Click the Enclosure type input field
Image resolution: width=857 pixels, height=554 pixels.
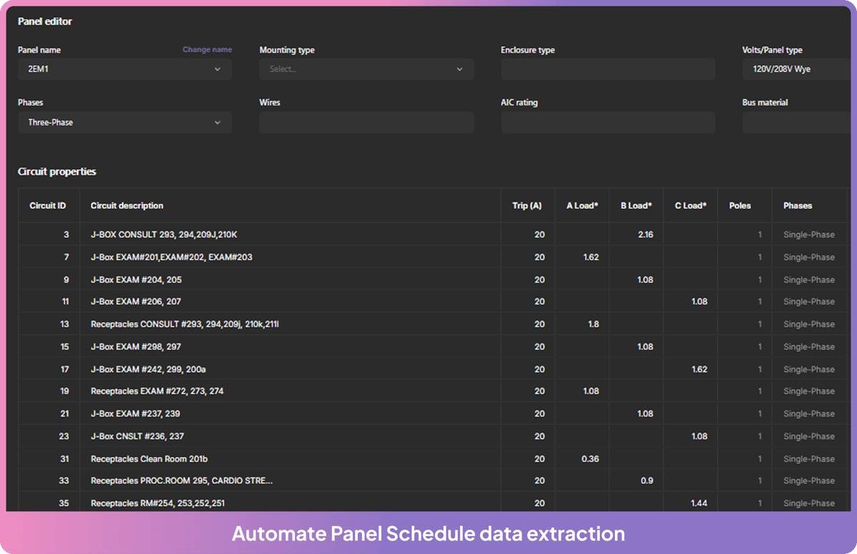608,69
